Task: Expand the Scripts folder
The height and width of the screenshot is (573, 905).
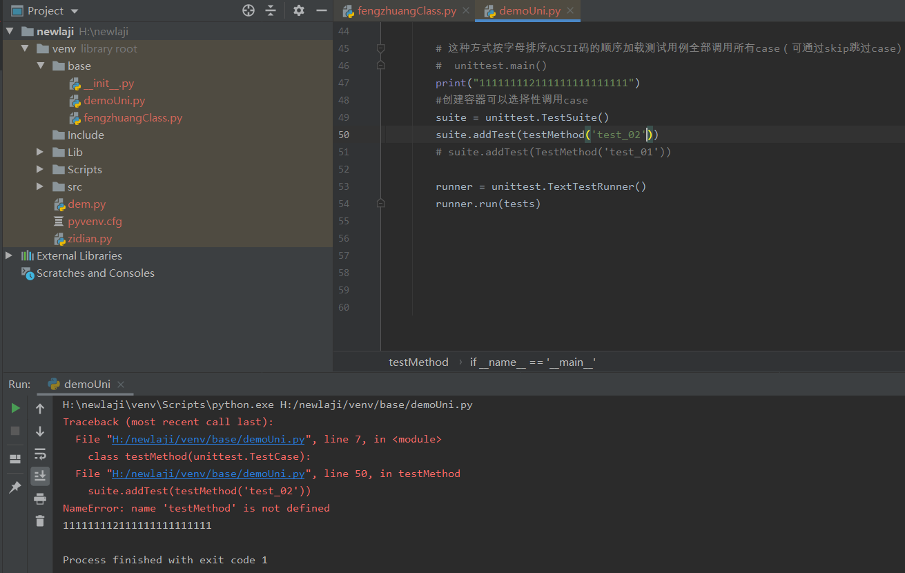Action: pyautogui.click(x=41, y=169)
